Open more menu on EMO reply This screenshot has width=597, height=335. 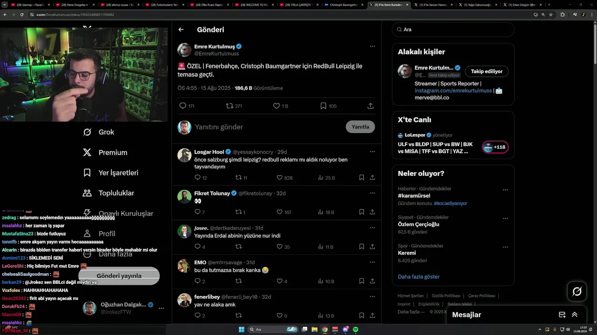pos(372,262)
